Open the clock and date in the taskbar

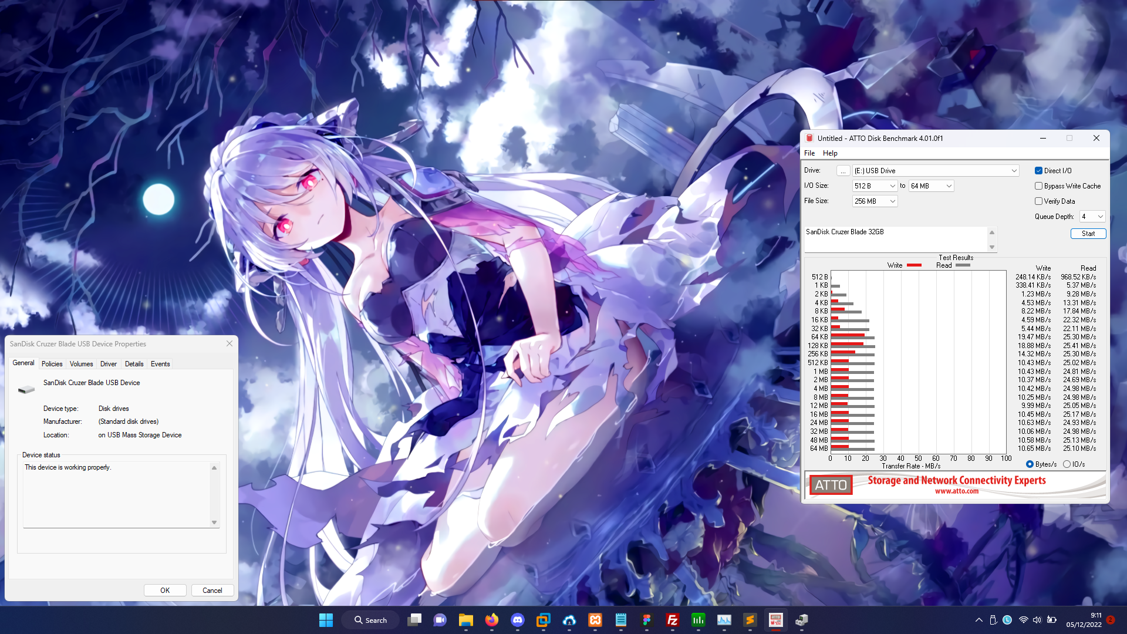pos(1084,620)
